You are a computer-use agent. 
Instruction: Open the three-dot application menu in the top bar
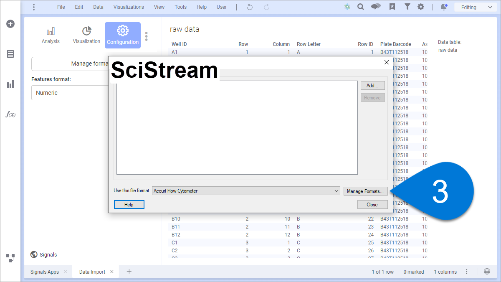pyautogui.click(x=34, y=7)
